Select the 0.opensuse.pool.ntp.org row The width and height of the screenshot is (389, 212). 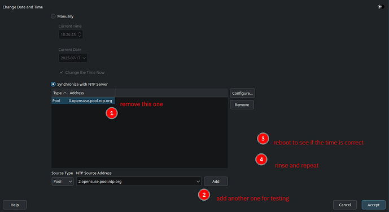83,101
